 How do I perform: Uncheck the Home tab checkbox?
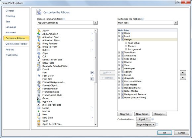tap(122, 33)
